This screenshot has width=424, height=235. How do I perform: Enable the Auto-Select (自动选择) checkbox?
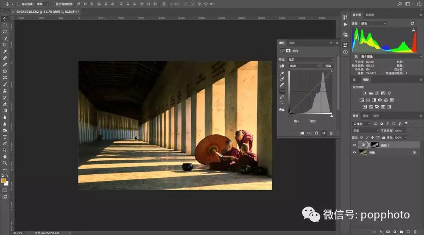point(18,4)
